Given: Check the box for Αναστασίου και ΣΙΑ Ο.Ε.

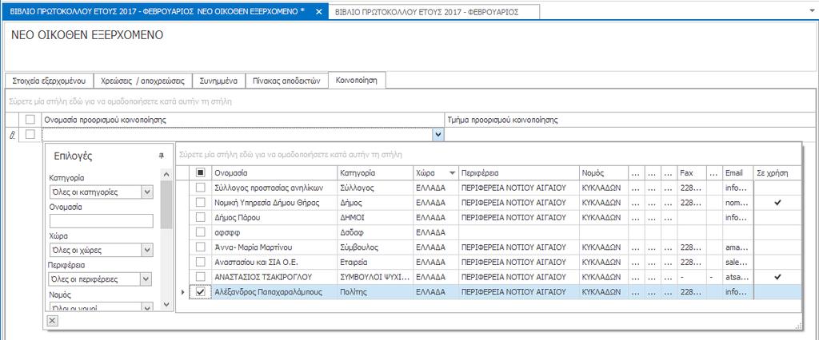Looking at the screenshot, I should coord(200,262).
